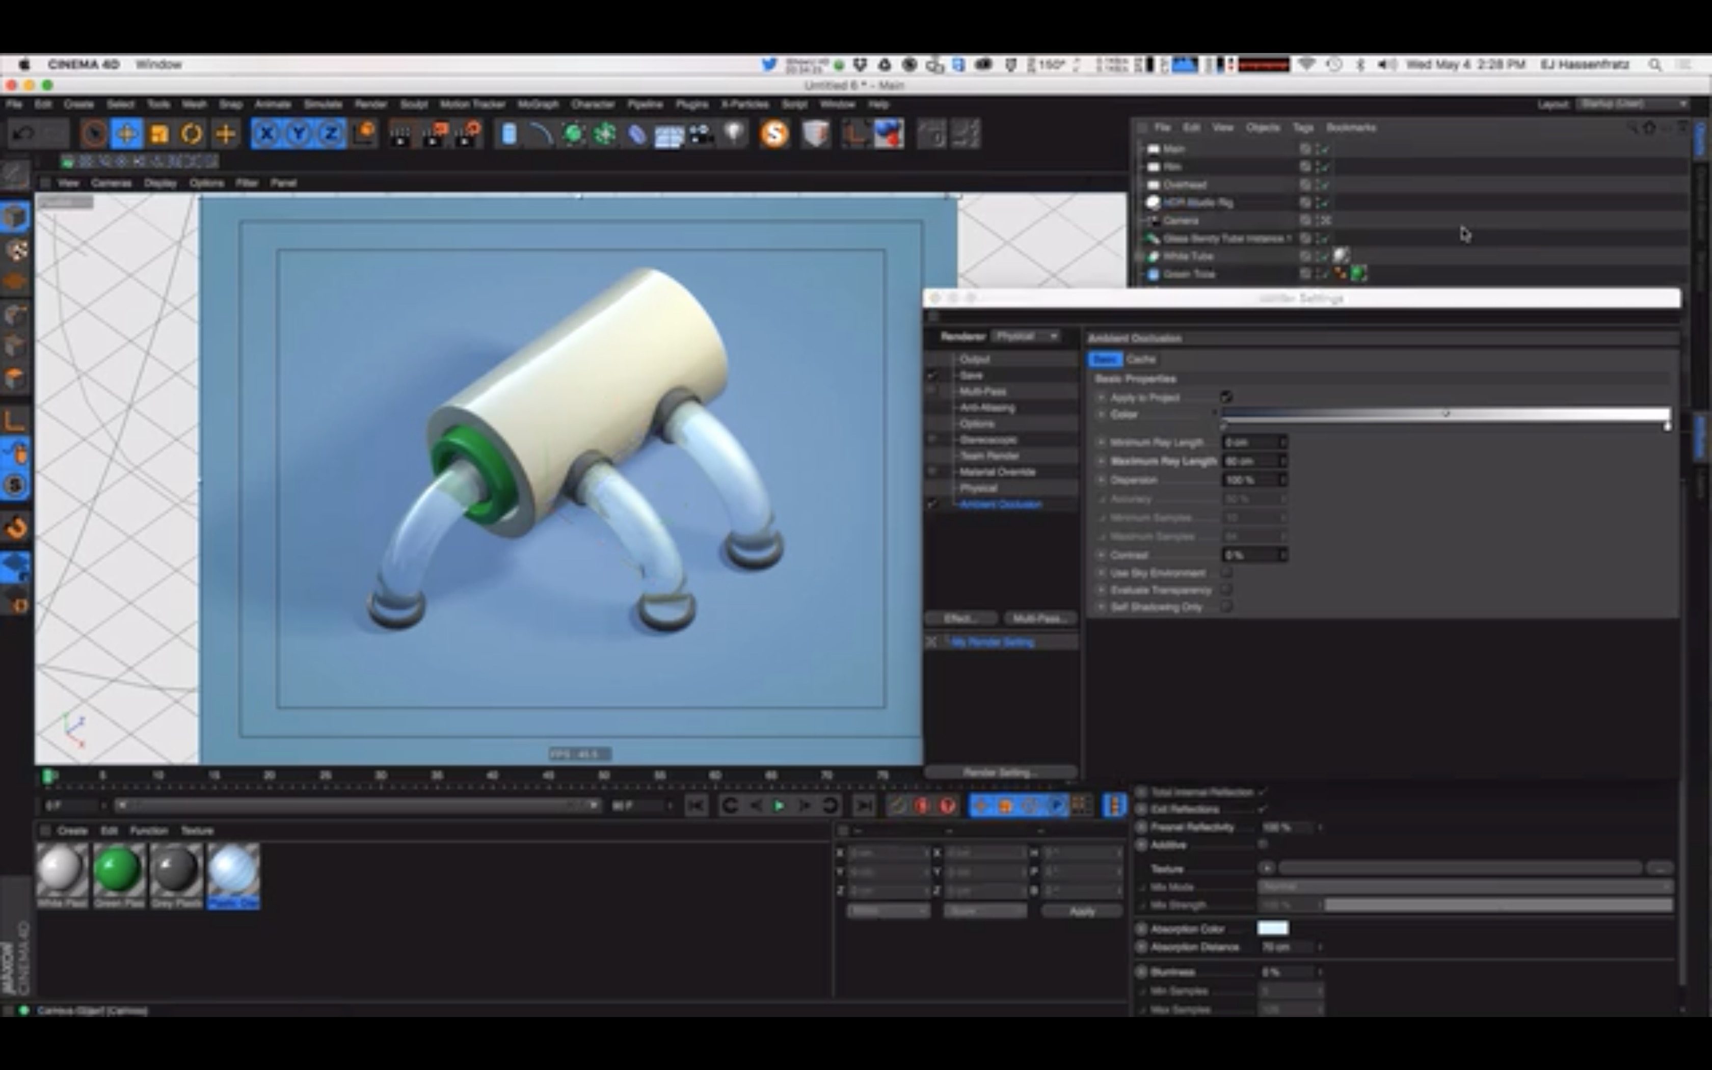This screenshot has width=1712, height=1070.
Task: Click the Cube primitive icon
Action: pyautogui.click(x=509, y=133)
